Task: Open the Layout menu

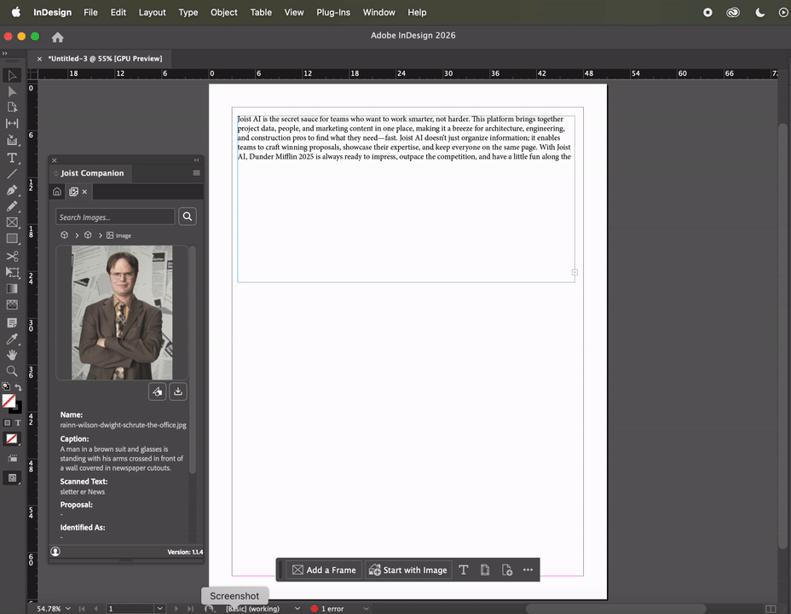Action: point(153,12)
